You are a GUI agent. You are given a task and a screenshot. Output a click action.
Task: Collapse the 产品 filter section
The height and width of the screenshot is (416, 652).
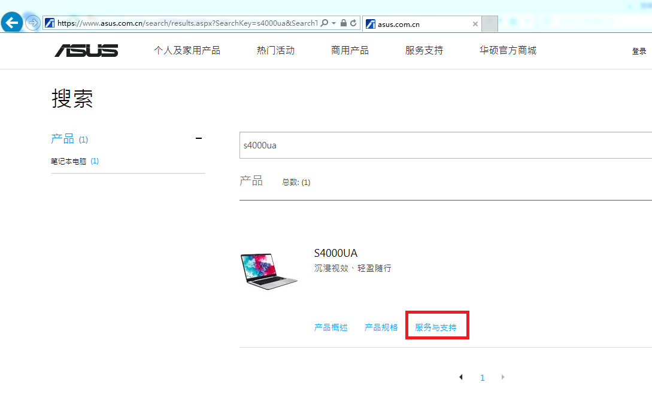tap(198, 138)
